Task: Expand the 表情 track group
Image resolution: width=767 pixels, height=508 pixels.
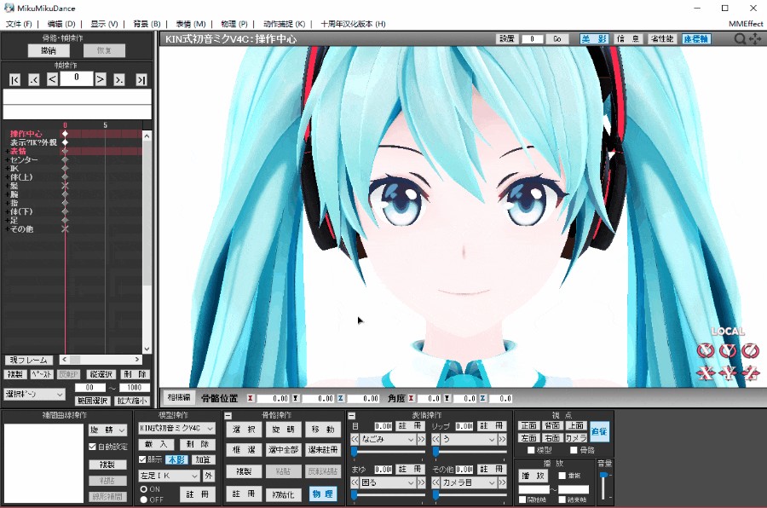Action: click(x=7, y=151)
